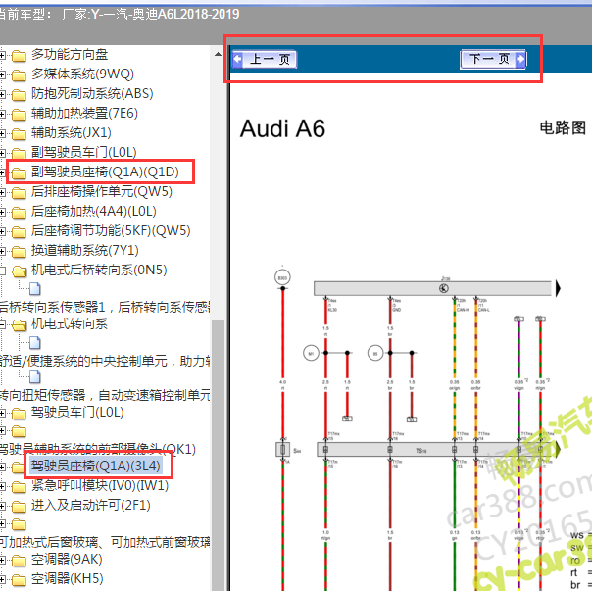The image size is (592, 591).
Task: Open folder icon for 多功能方向盘
Action: [19, 56]
